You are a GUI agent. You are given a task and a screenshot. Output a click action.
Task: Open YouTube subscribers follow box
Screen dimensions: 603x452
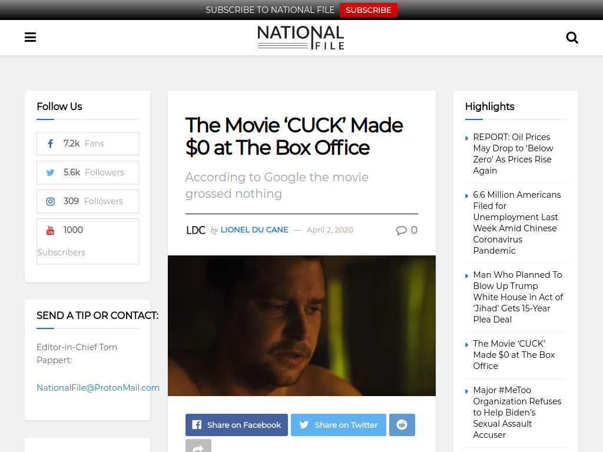[88, 241]
